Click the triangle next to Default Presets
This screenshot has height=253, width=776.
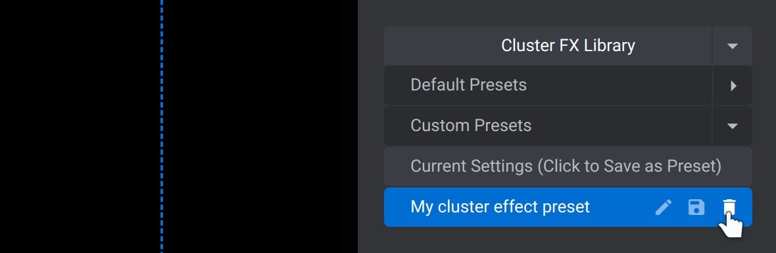click(x=733, y=86)
